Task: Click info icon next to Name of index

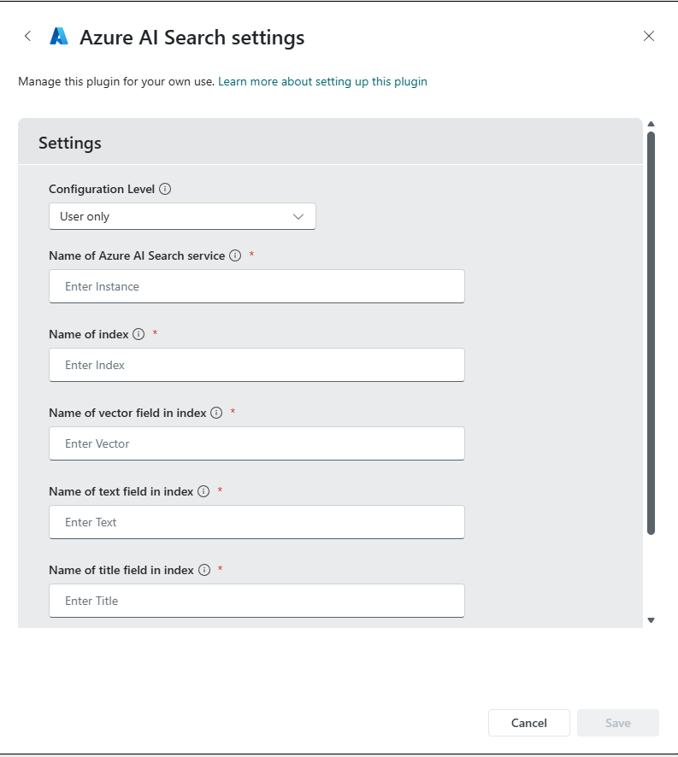Action: [x=139, y=334]
